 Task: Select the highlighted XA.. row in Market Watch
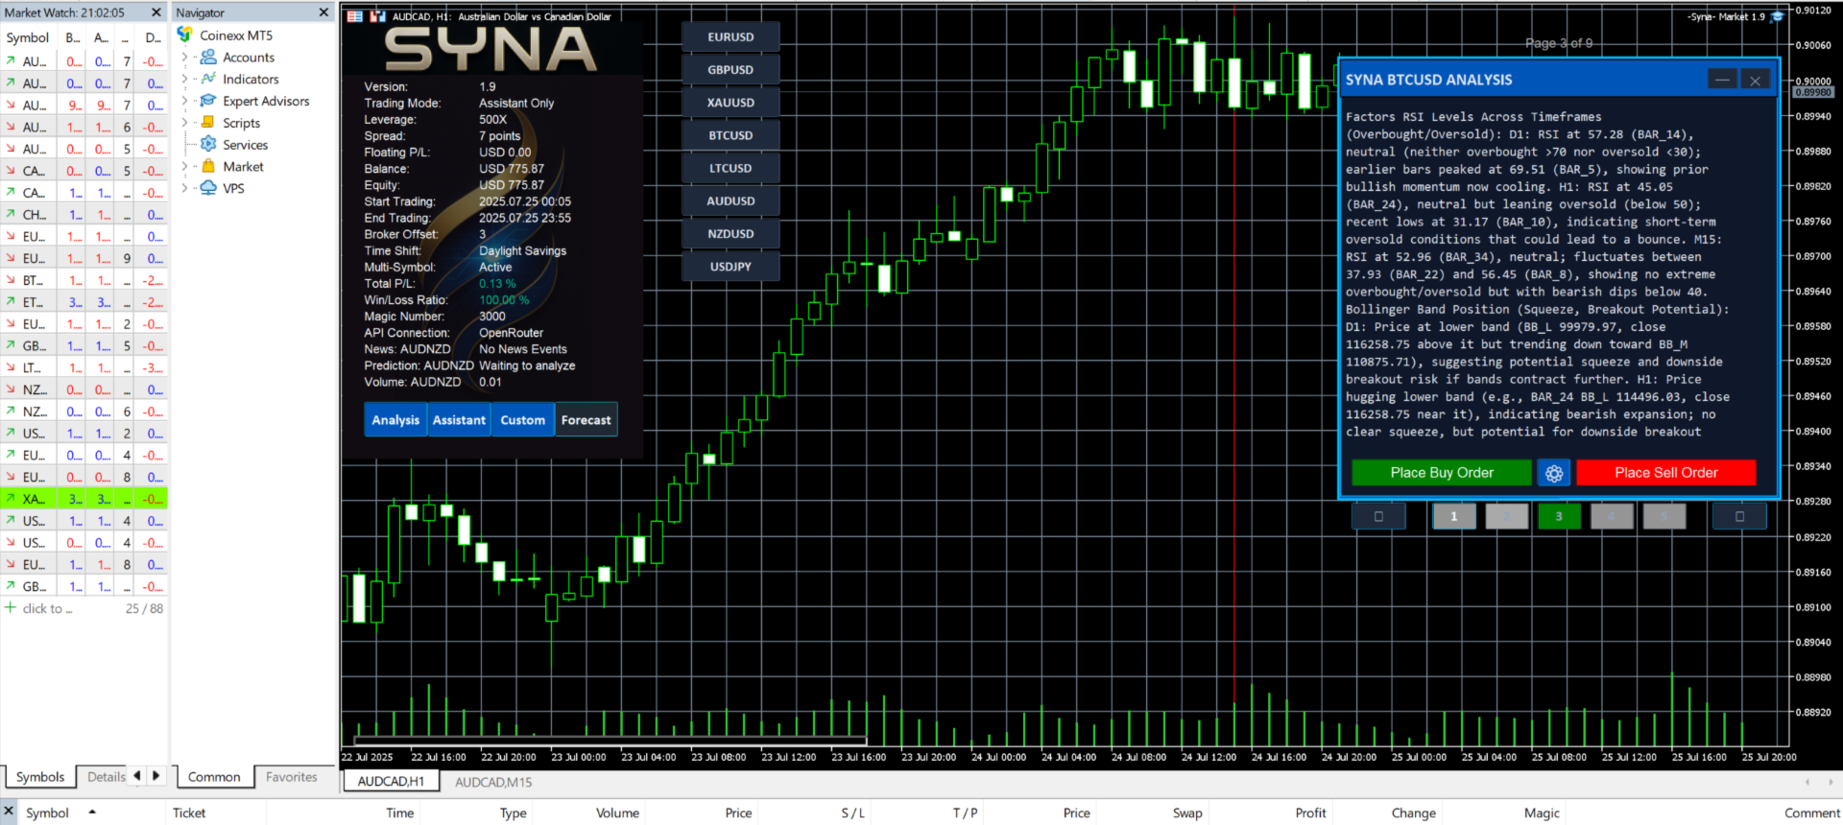pos(84,499)
